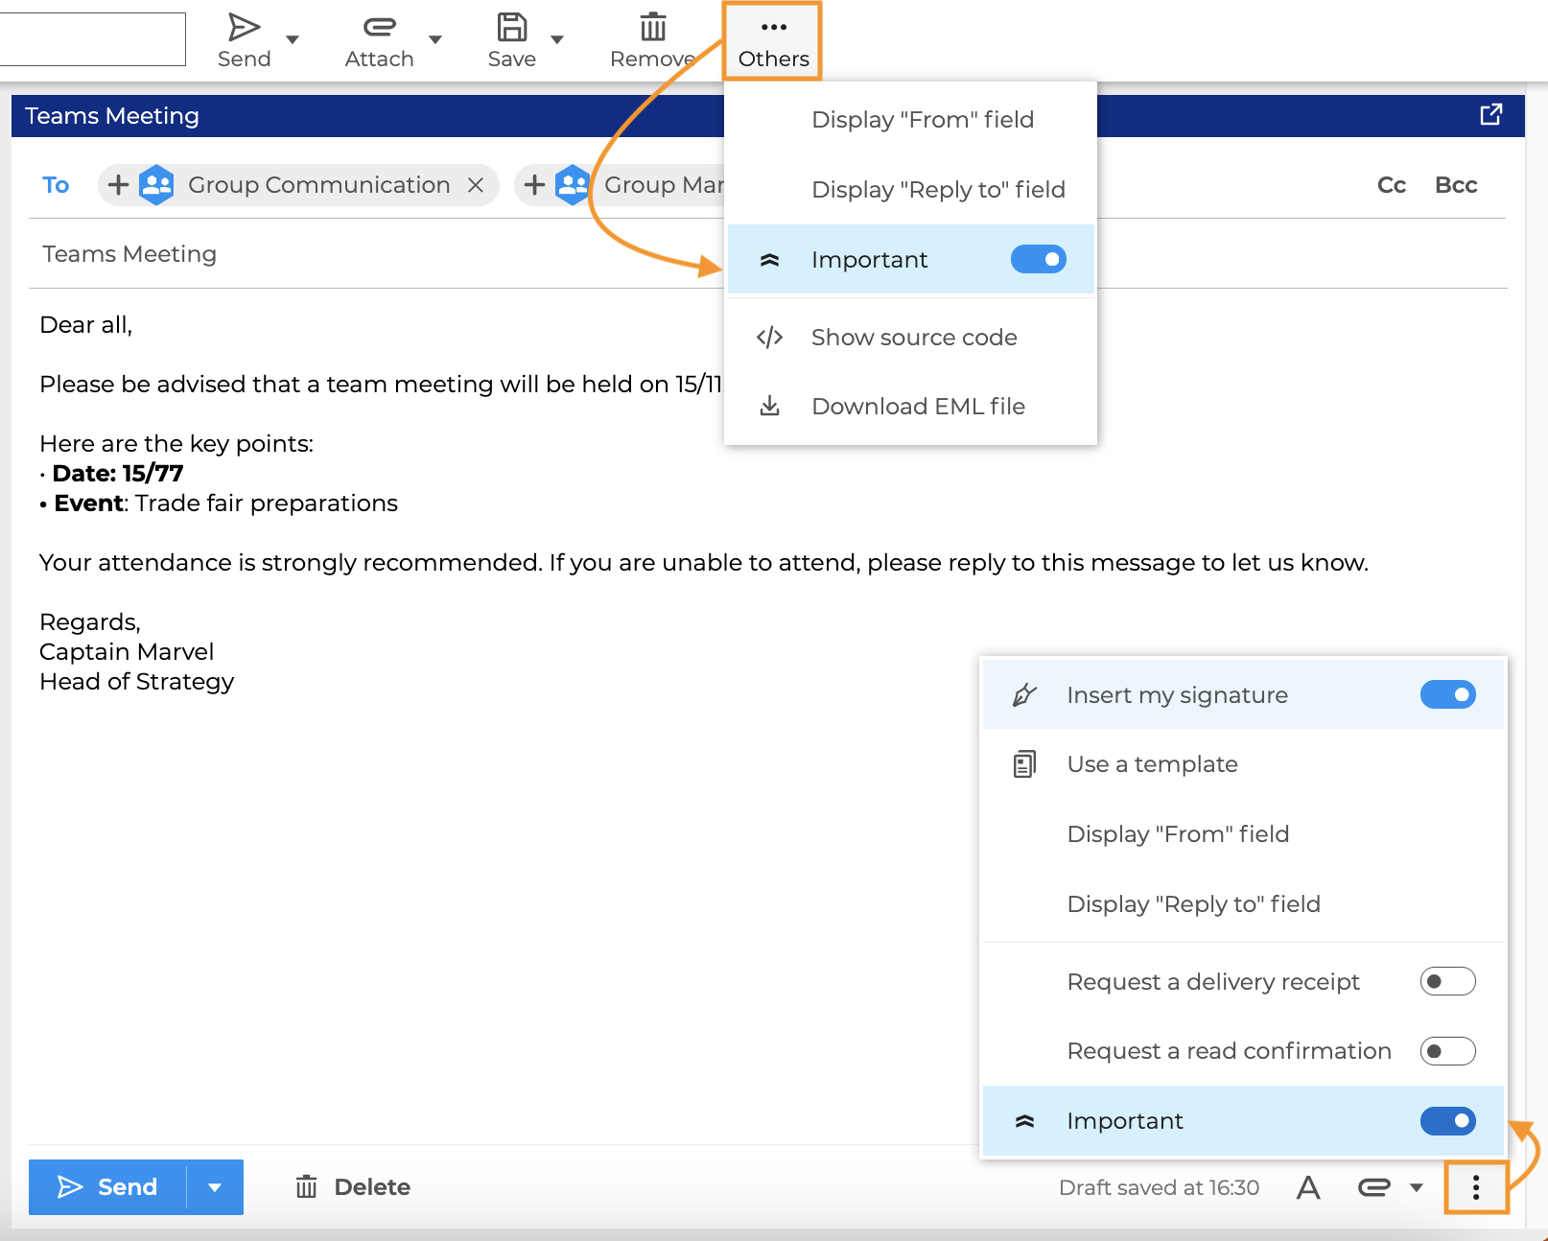Click the Save floppy disk icon
The height and width of the screenshot is (1241, 1548).
[511, 28]
